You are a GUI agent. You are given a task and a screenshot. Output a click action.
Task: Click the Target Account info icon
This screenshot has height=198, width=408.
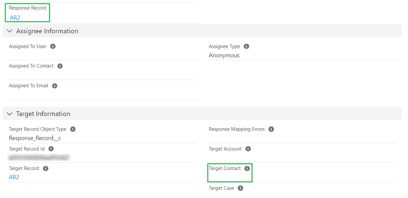point(249,149)
